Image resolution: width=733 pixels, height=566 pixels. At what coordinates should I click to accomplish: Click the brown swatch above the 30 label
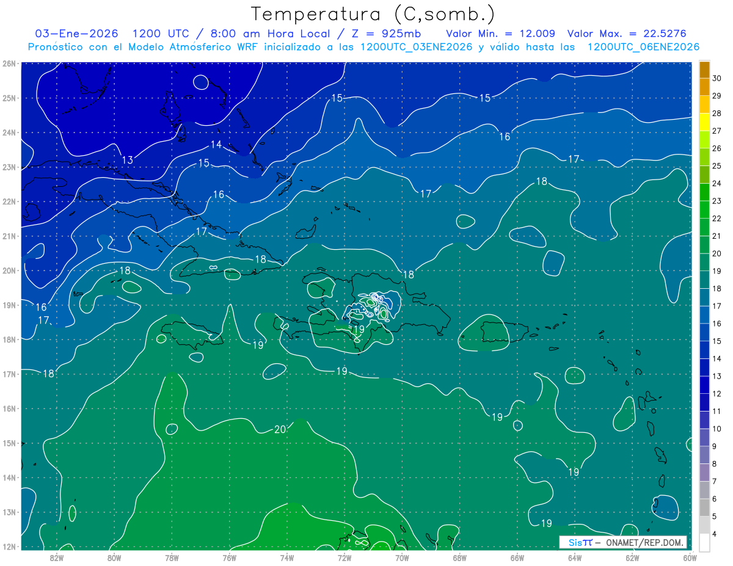pyautogui.click(x=704, y=69)
